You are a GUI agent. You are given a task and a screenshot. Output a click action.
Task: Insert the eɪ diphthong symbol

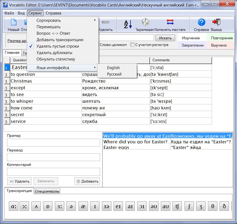118,206
